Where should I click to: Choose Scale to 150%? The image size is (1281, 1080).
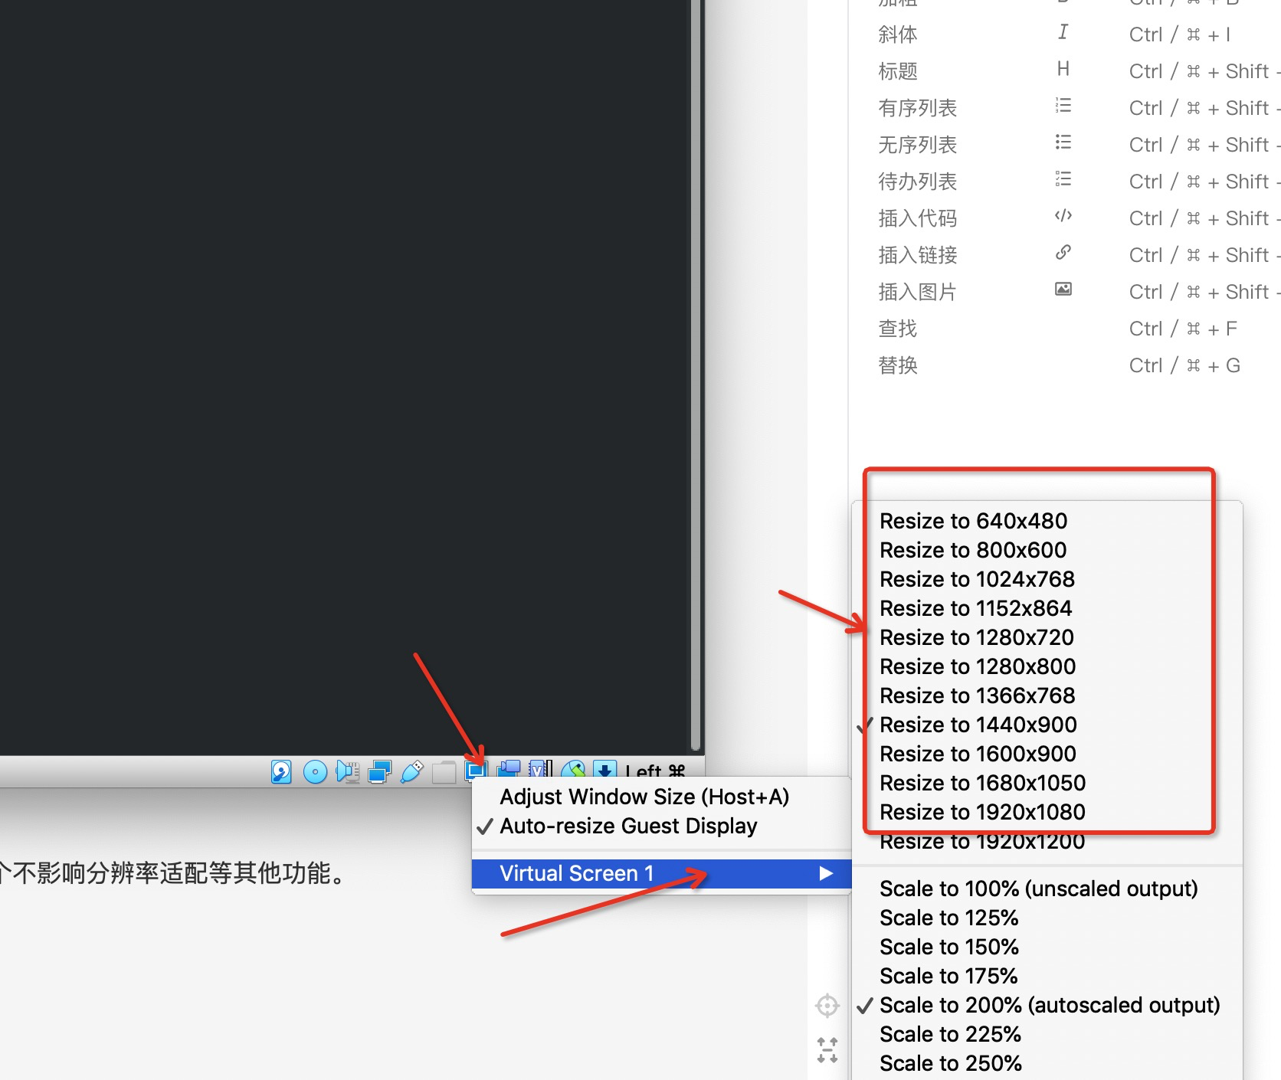pos(1047,947)
